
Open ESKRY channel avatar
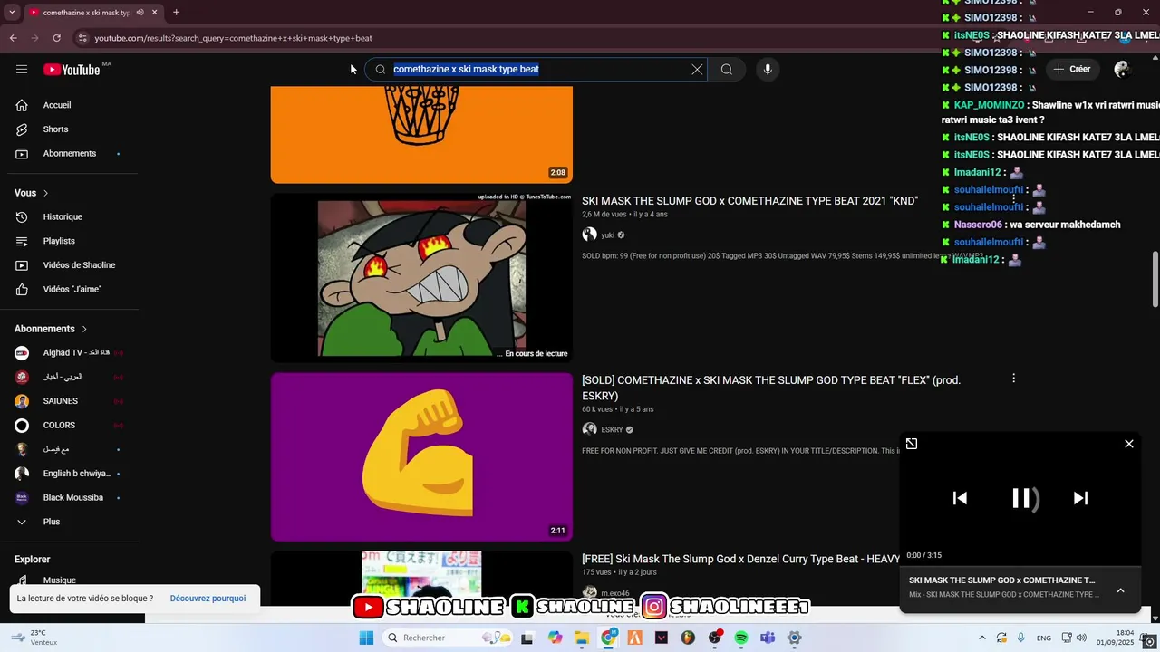click(590, 429)
